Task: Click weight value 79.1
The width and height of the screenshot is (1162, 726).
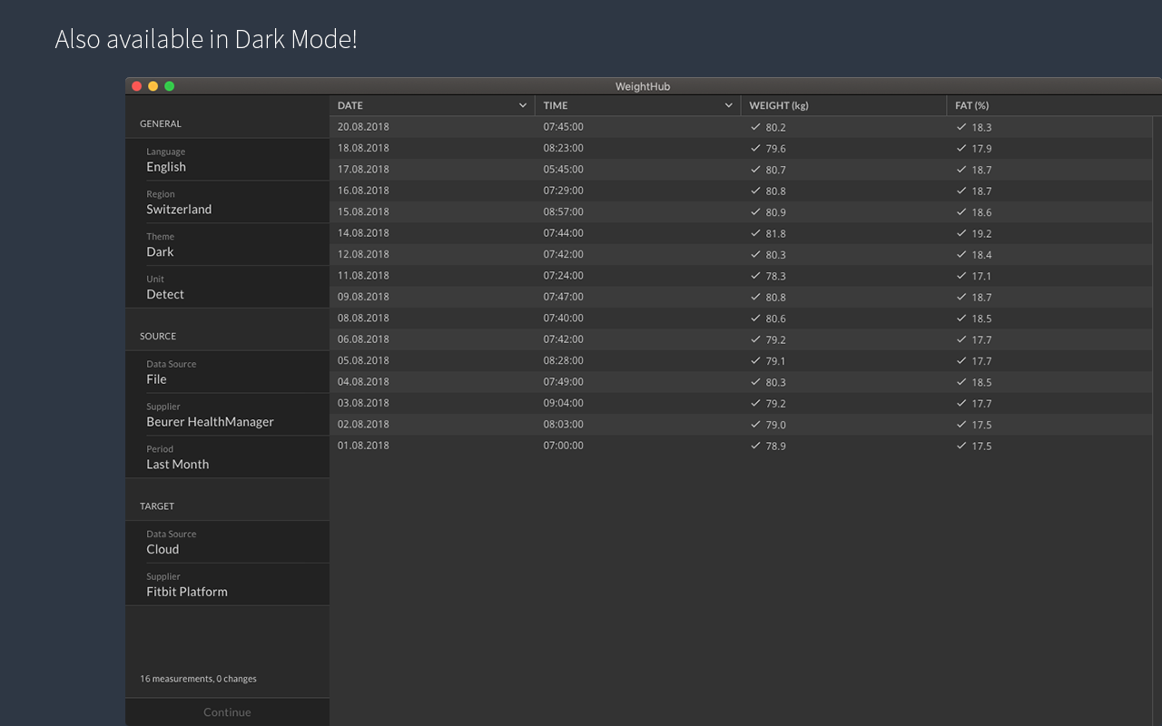Action: pos(776,361)
